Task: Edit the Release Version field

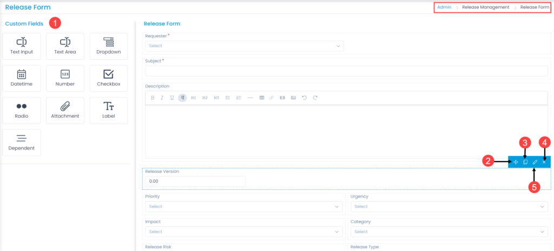Action: (535, 162)
